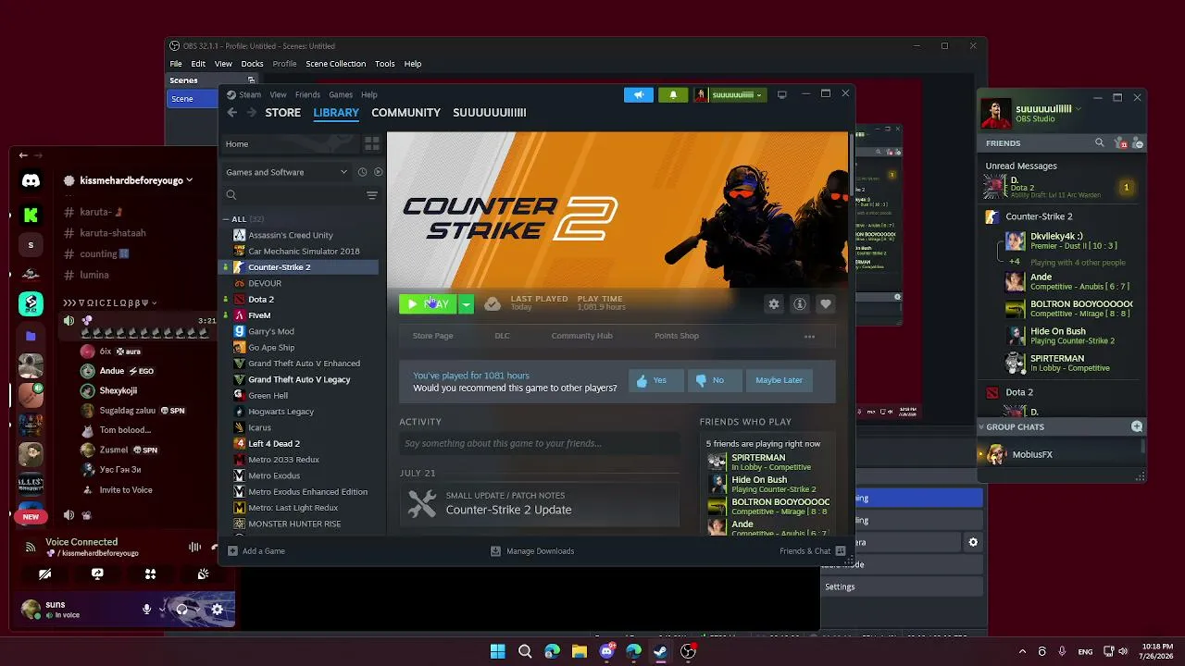
Task: Open the dropdown arrow beside the Play button
Action: tap(467, 304)
